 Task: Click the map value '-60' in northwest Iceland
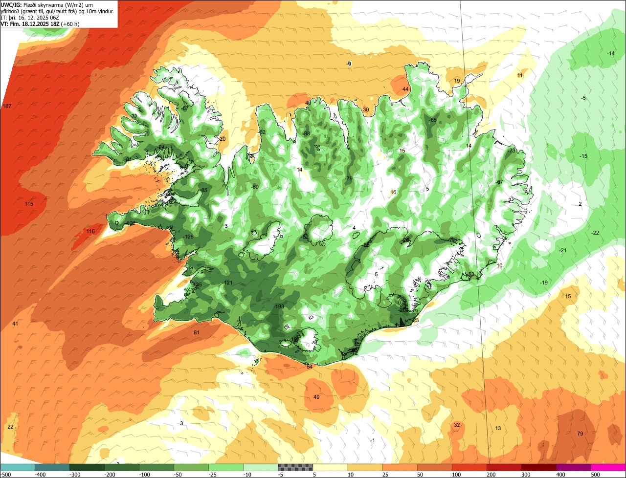pyautogui.click(x=254, y=187)
